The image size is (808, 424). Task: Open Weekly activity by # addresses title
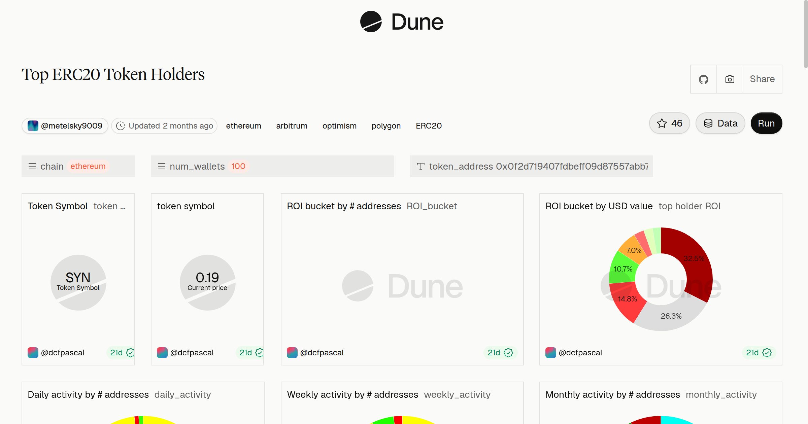(352, 395)
